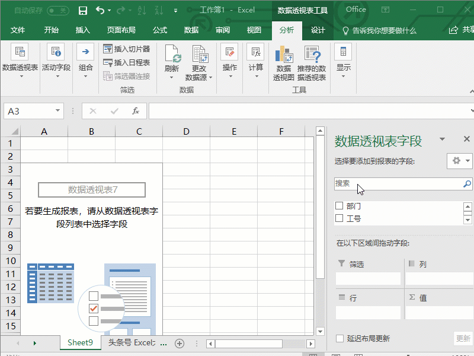Open the Undo history dropdown arrow
474x356 pixels.
[109, 11]
